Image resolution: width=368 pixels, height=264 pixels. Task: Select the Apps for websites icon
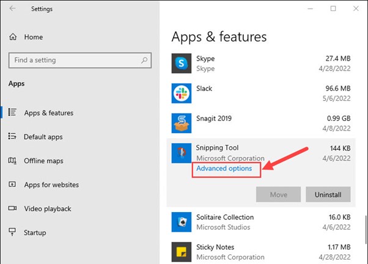click(x=12, y=185)
